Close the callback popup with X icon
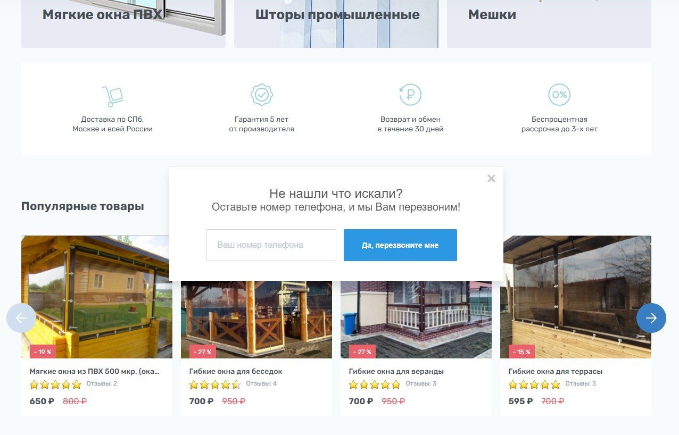 [491, 179]
